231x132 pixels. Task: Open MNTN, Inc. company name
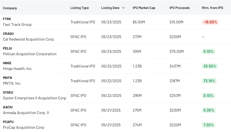click(x=12, y=83)
